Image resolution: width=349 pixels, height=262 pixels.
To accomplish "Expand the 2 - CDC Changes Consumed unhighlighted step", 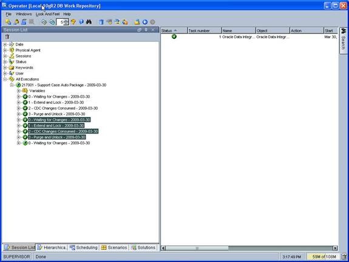I will (19, 108).
